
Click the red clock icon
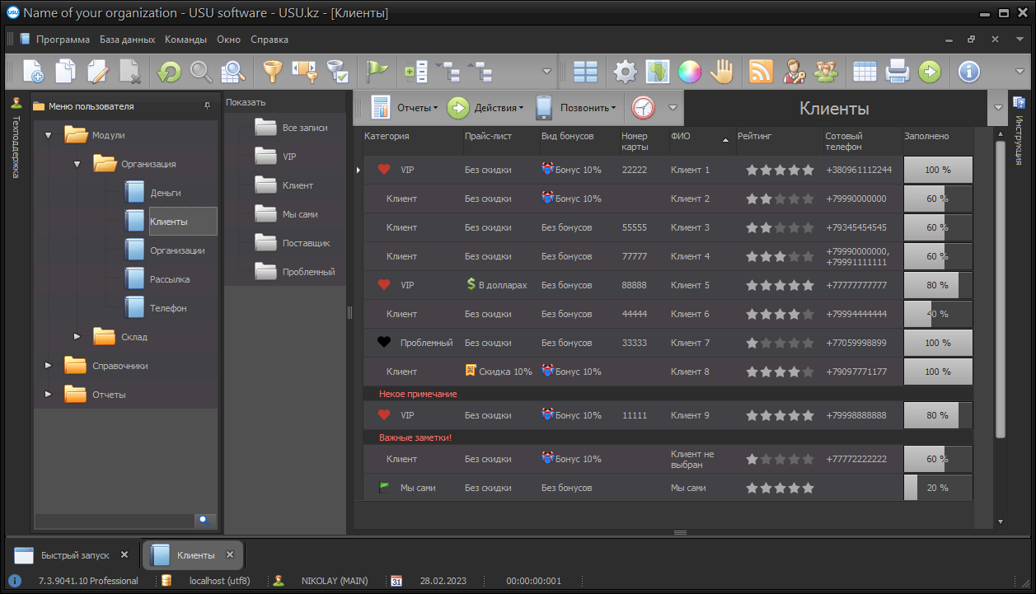pos(643,108)
